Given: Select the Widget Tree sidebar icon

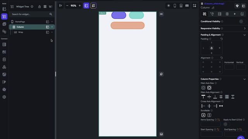Looking at the screenshot, I should [x=4, y=17].
